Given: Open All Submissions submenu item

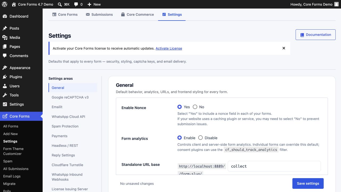Looking at the screenshot, I should pyautogui.click(x=21, y=169).
